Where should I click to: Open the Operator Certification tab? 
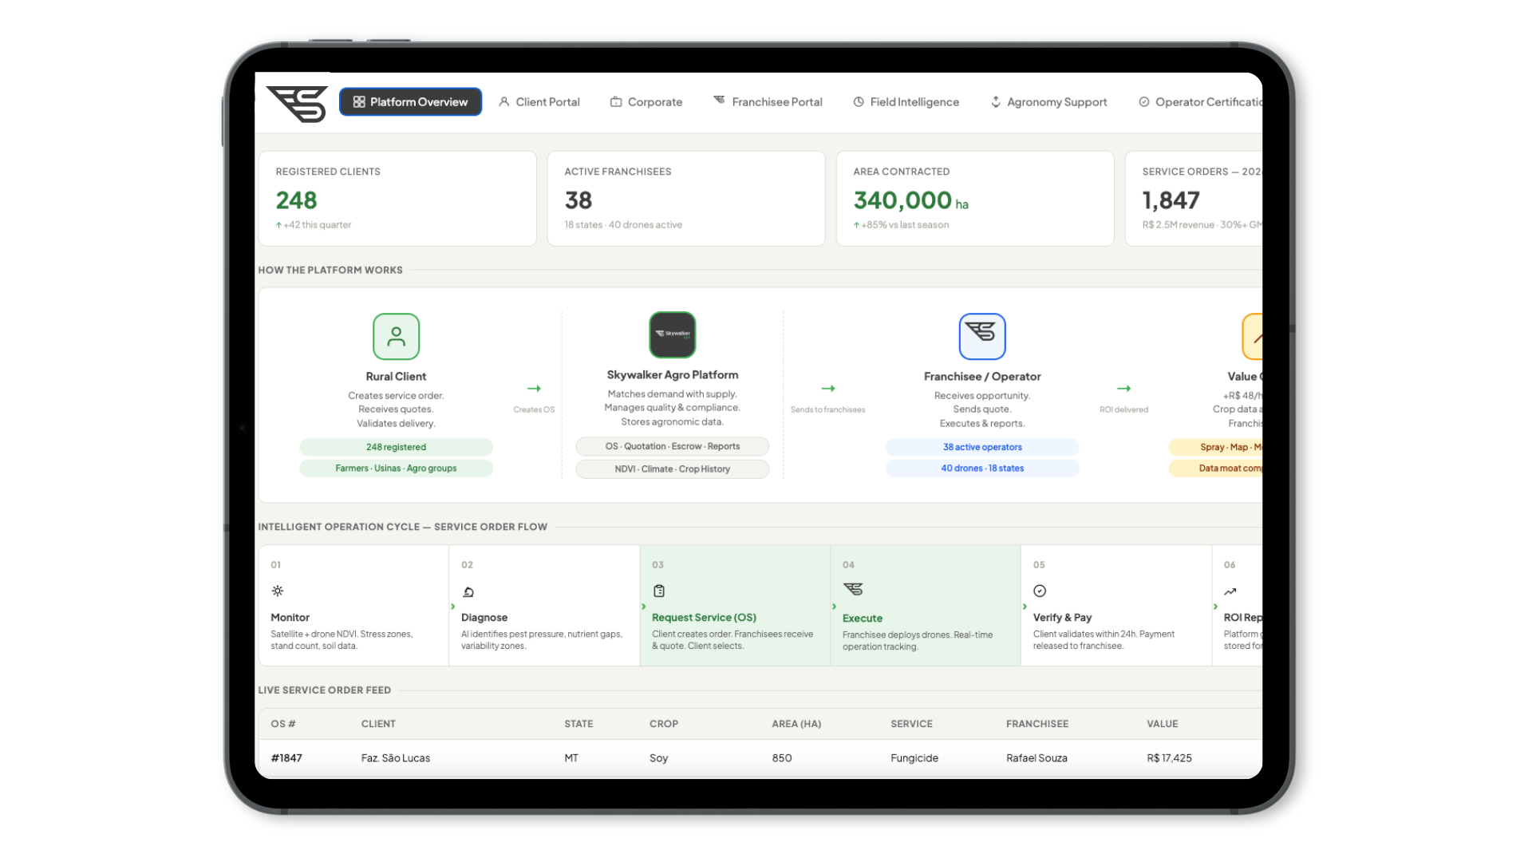click(x=1200, y=102)
